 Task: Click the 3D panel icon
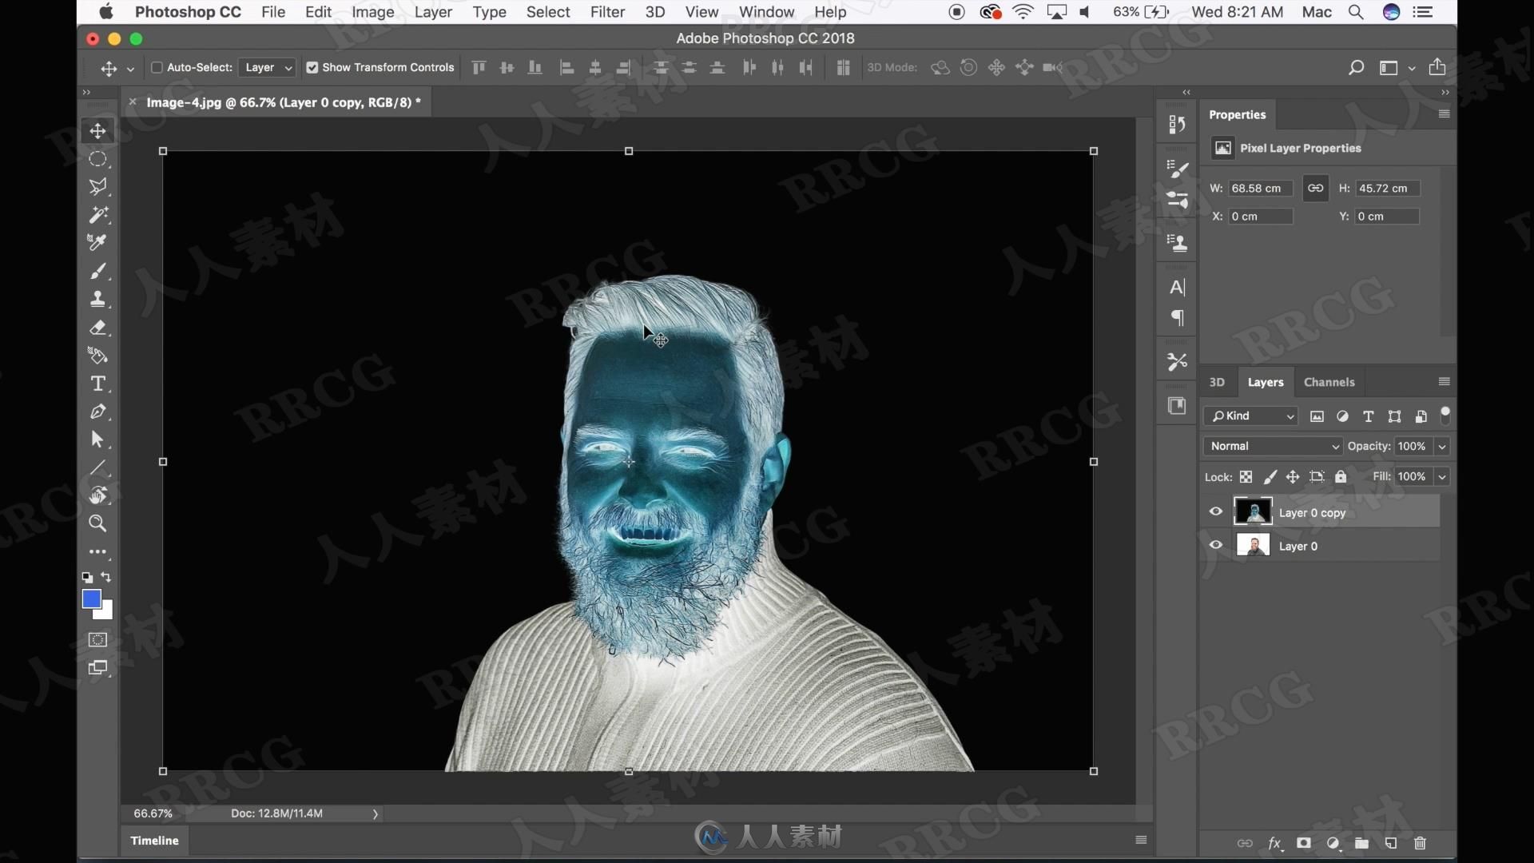pyautogui.click(x=1216, y=380)
